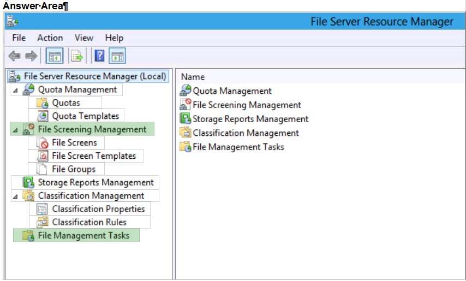
Task: Collapse the Classification Management tree node
Action: pyautogui.click(x=15, y=196)
